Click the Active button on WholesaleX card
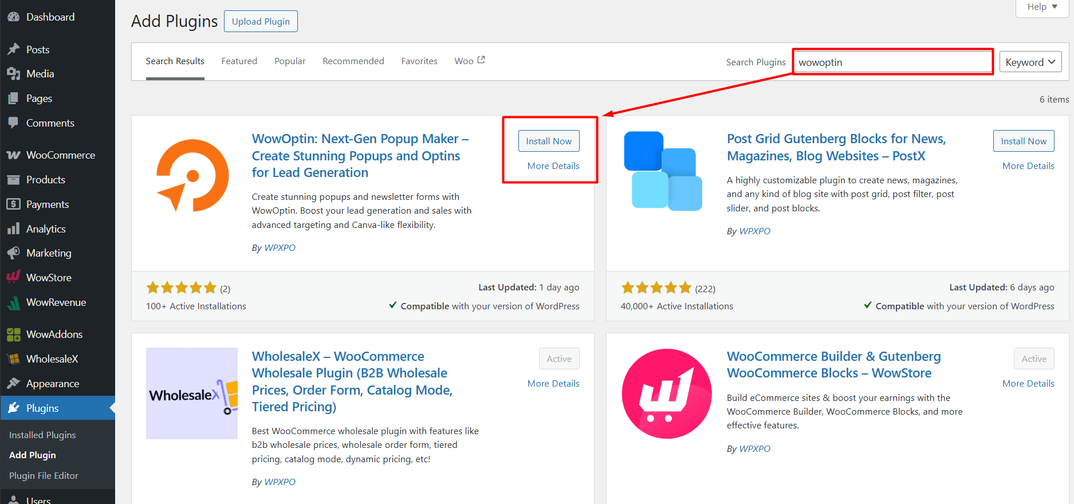 tap(559, 359)
